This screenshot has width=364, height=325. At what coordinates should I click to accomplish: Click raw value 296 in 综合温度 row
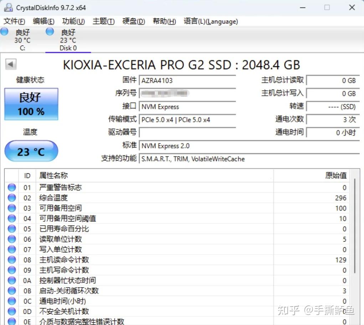point(340,198)
